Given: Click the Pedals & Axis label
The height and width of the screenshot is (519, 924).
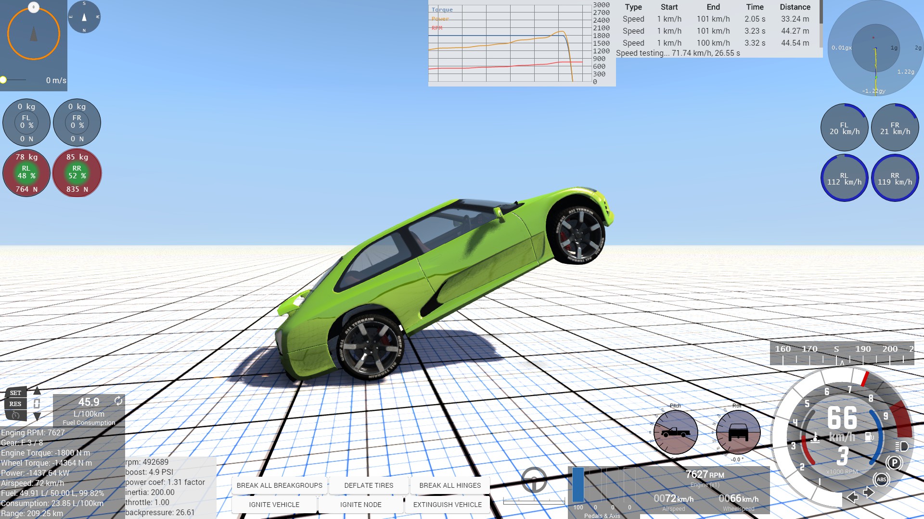Looking at the screenshot, I should 602,516.
